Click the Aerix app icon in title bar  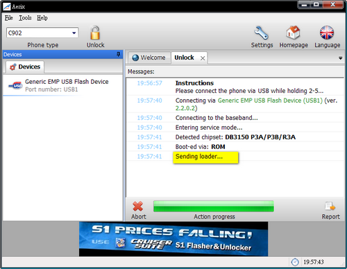7,6
